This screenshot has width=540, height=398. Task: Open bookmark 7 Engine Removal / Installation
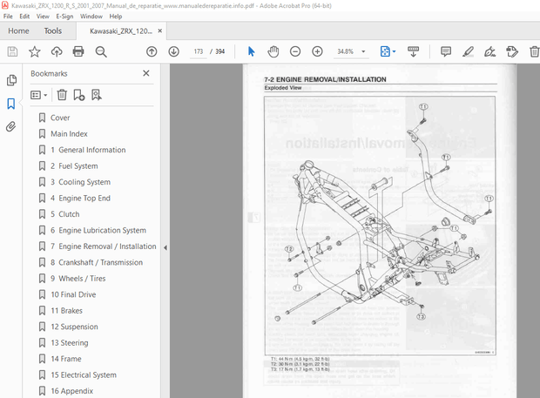(x=104, y=246)
